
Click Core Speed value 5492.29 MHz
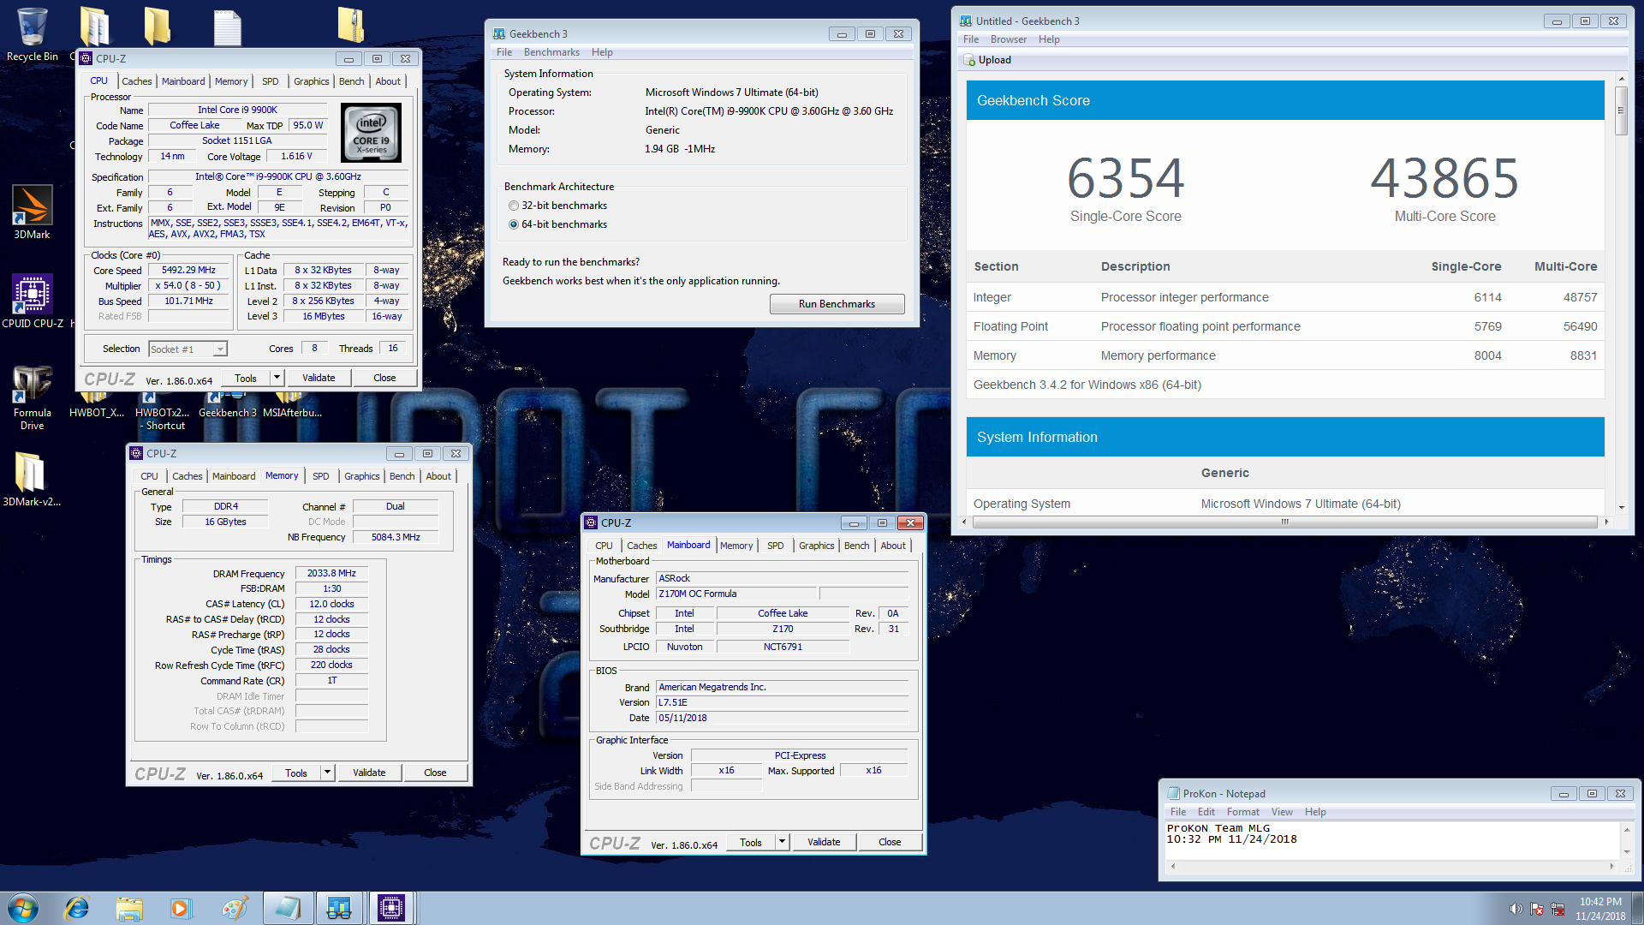click(x=188, y=270)
